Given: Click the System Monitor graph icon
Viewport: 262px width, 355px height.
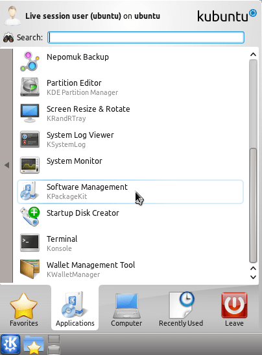Looking at the screenshot, I should pos(30,165).
